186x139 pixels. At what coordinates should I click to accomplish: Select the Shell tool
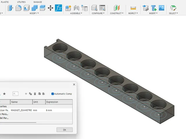pyautogui.click(x=26, y=8)
